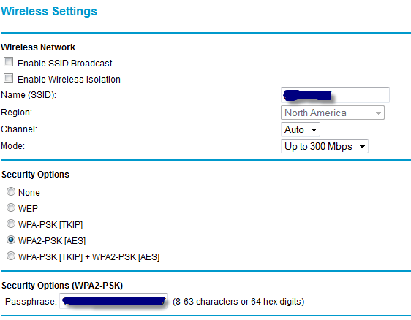Click the arrow on the Region dropdown
The height and width of the screenshot is (320, 411).
378,113
